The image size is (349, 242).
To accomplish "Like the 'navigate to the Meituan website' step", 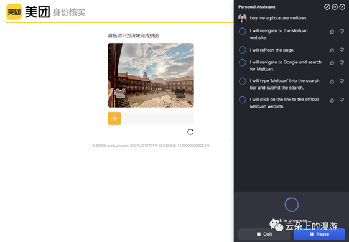I will point(332,32).
